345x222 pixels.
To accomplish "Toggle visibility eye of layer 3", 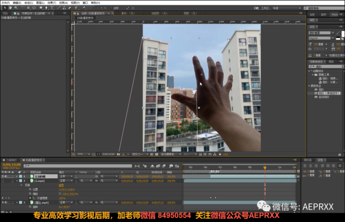I will (x=3, y=202).
